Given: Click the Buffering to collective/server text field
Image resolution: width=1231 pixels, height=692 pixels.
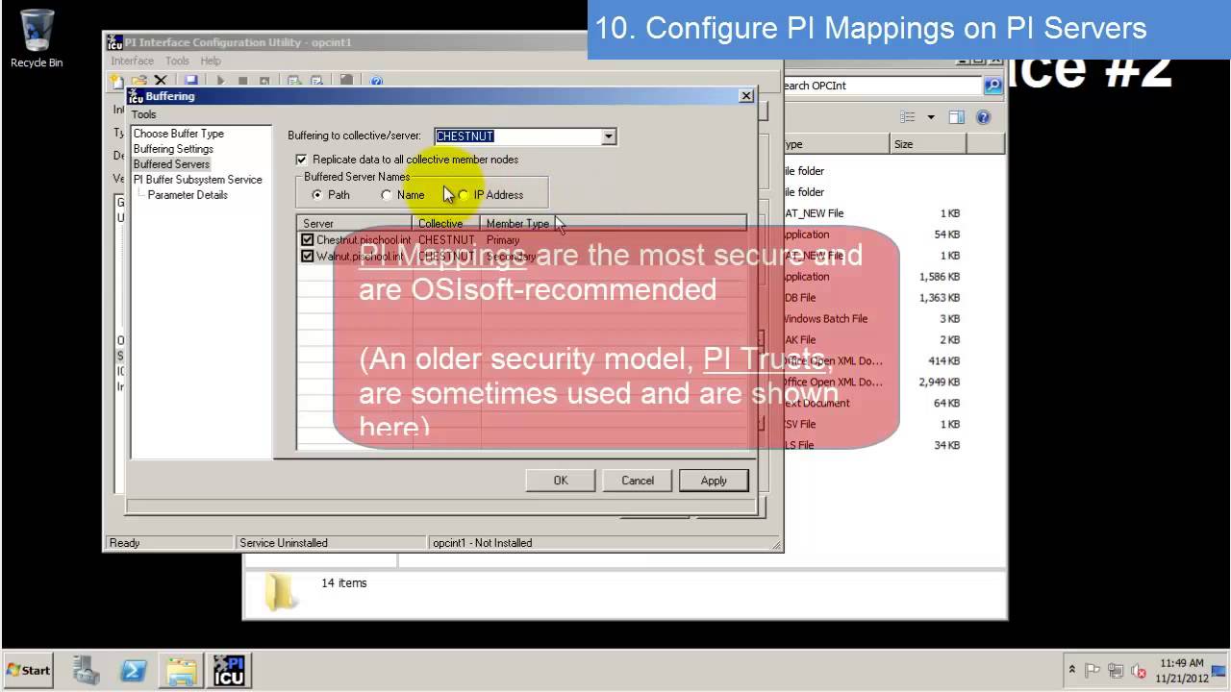Looking at the screenshot, I should 517,136.
